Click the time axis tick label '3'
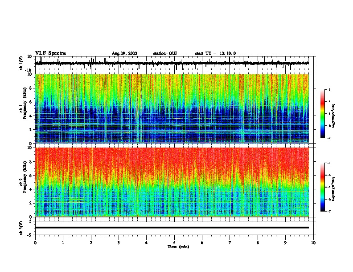 click(119, 243)
